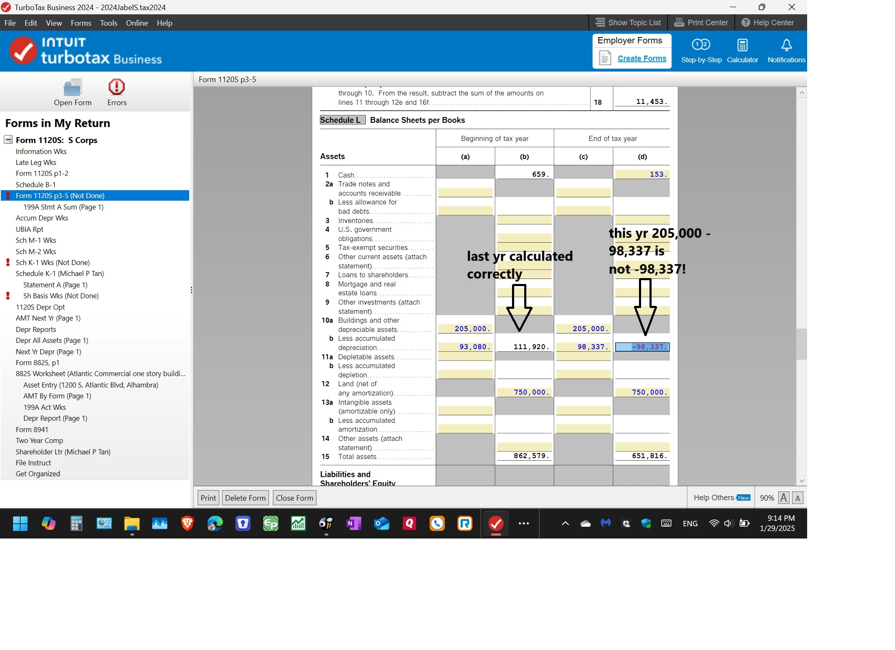Select Sch K-1 Wks (Not Done) form

click(53, 263)
